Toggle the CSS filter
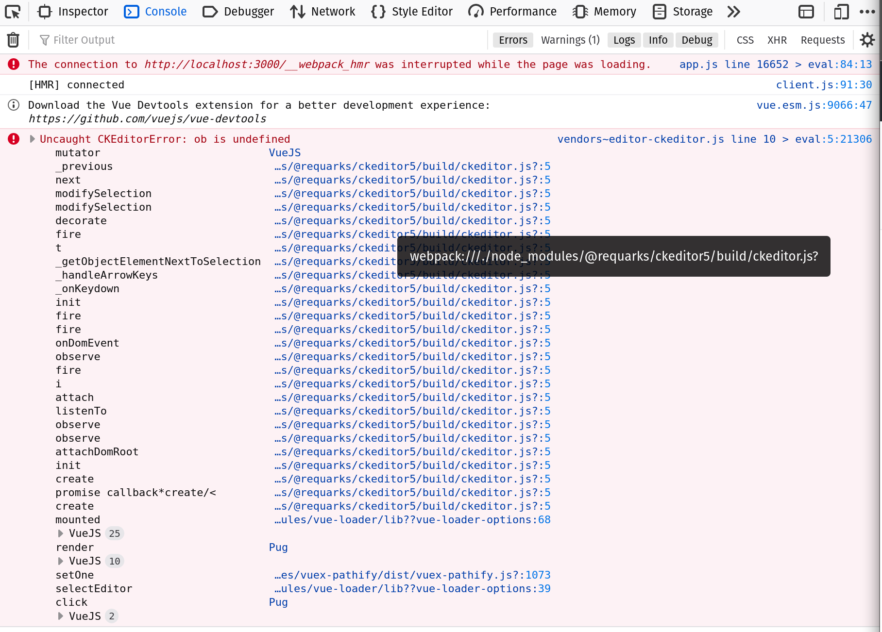Viewport: 882px width, 632px height. (745, 40)
